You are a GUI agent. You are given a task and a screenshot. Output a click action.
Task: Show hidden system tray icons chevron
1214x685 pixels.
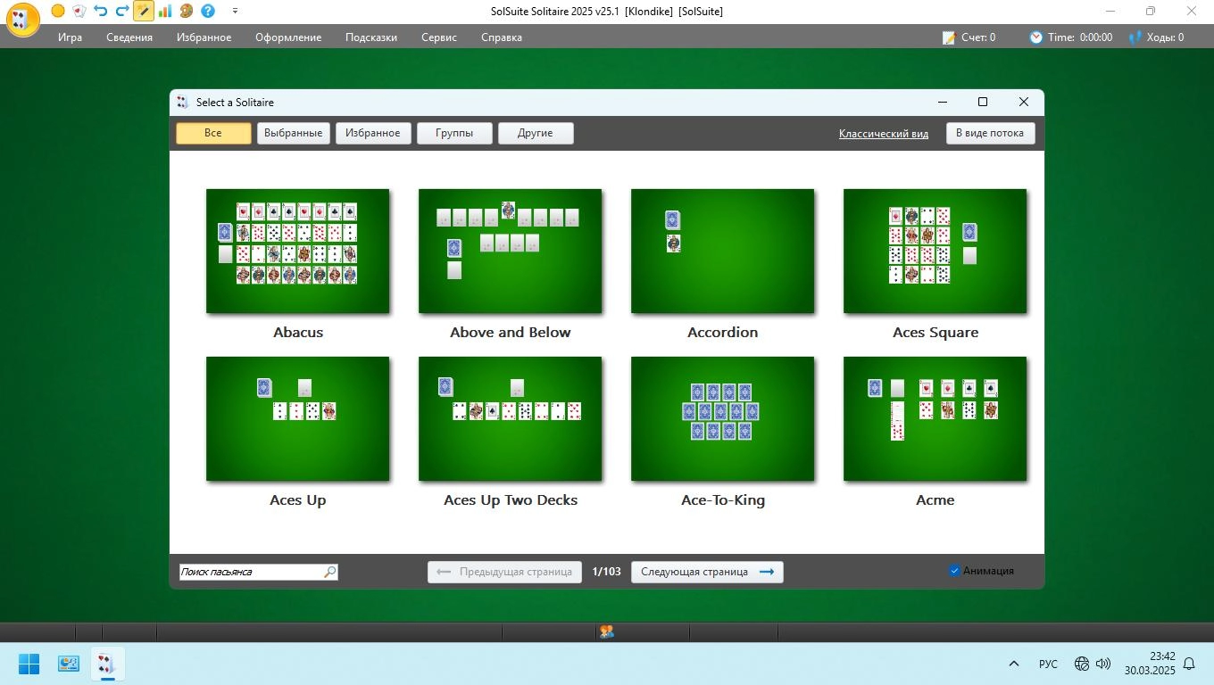tap(1014, 664)
